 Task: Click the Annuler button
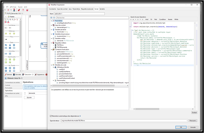click(x=193, y=127)
